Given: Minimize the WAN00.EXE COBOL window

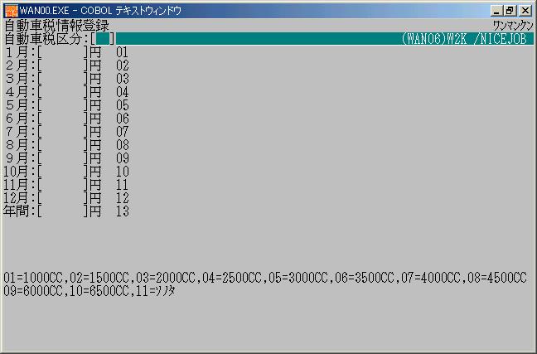Looking at the screenshot, I should (x=496, y=10).
